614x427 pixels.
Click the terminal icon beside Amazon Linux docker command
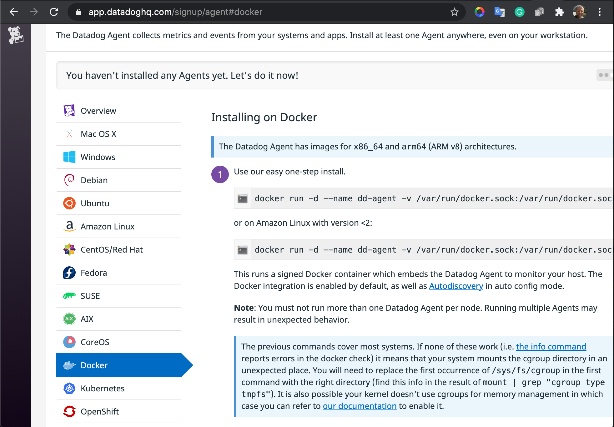(x=242, y=250)
